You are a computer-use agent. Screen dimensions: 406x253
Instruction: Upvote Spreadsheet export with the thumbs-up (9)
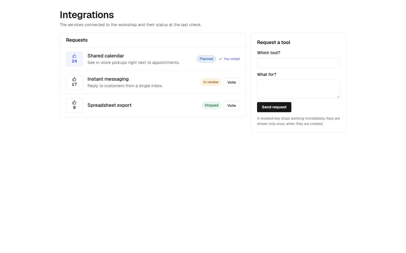(x=74, y=105)
